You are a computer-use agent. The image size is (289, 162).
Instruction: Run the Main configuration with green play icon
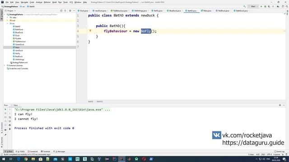tap(261, 6)
